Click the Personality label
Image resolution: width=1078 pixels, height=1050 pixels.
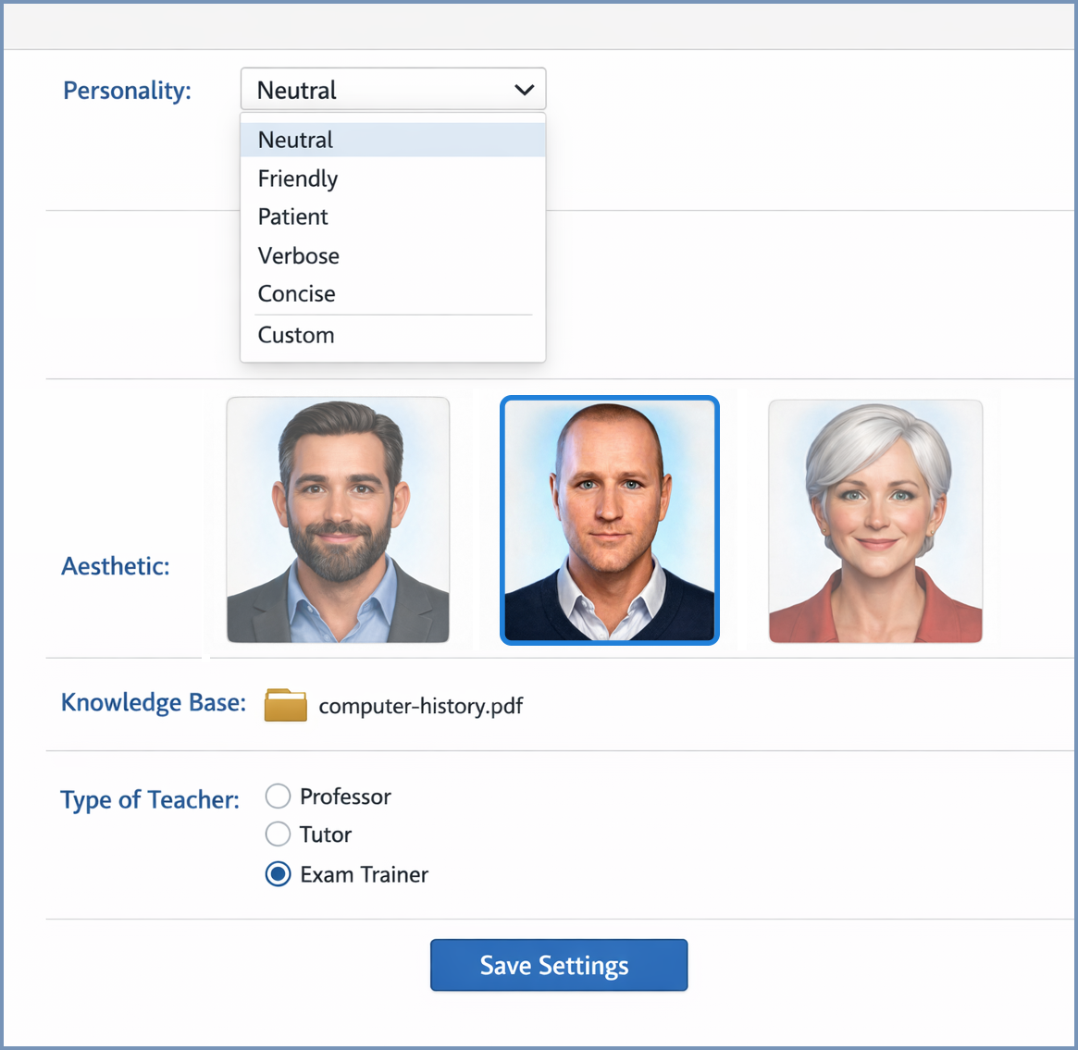click(127, 91)
